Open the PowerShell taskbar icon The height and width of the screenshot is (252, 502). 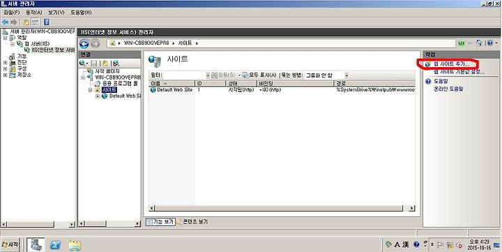55,245
